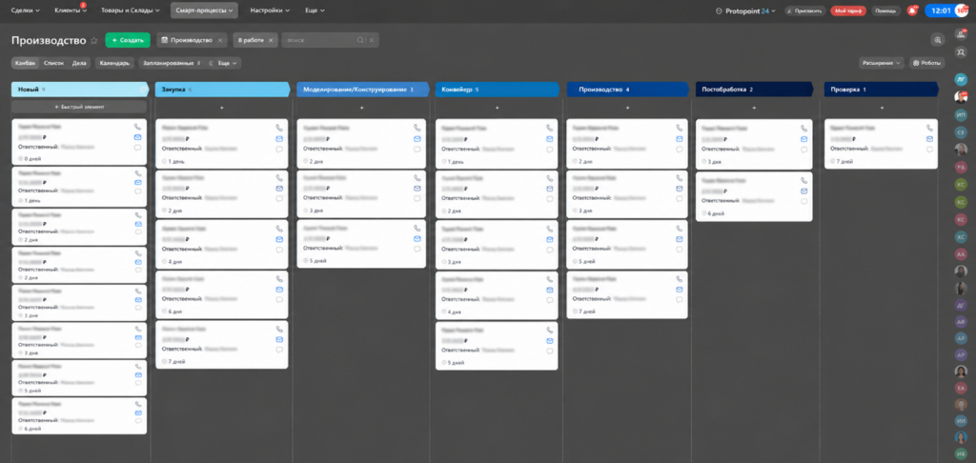Expand the top bar Еще menu

[315, 10]
